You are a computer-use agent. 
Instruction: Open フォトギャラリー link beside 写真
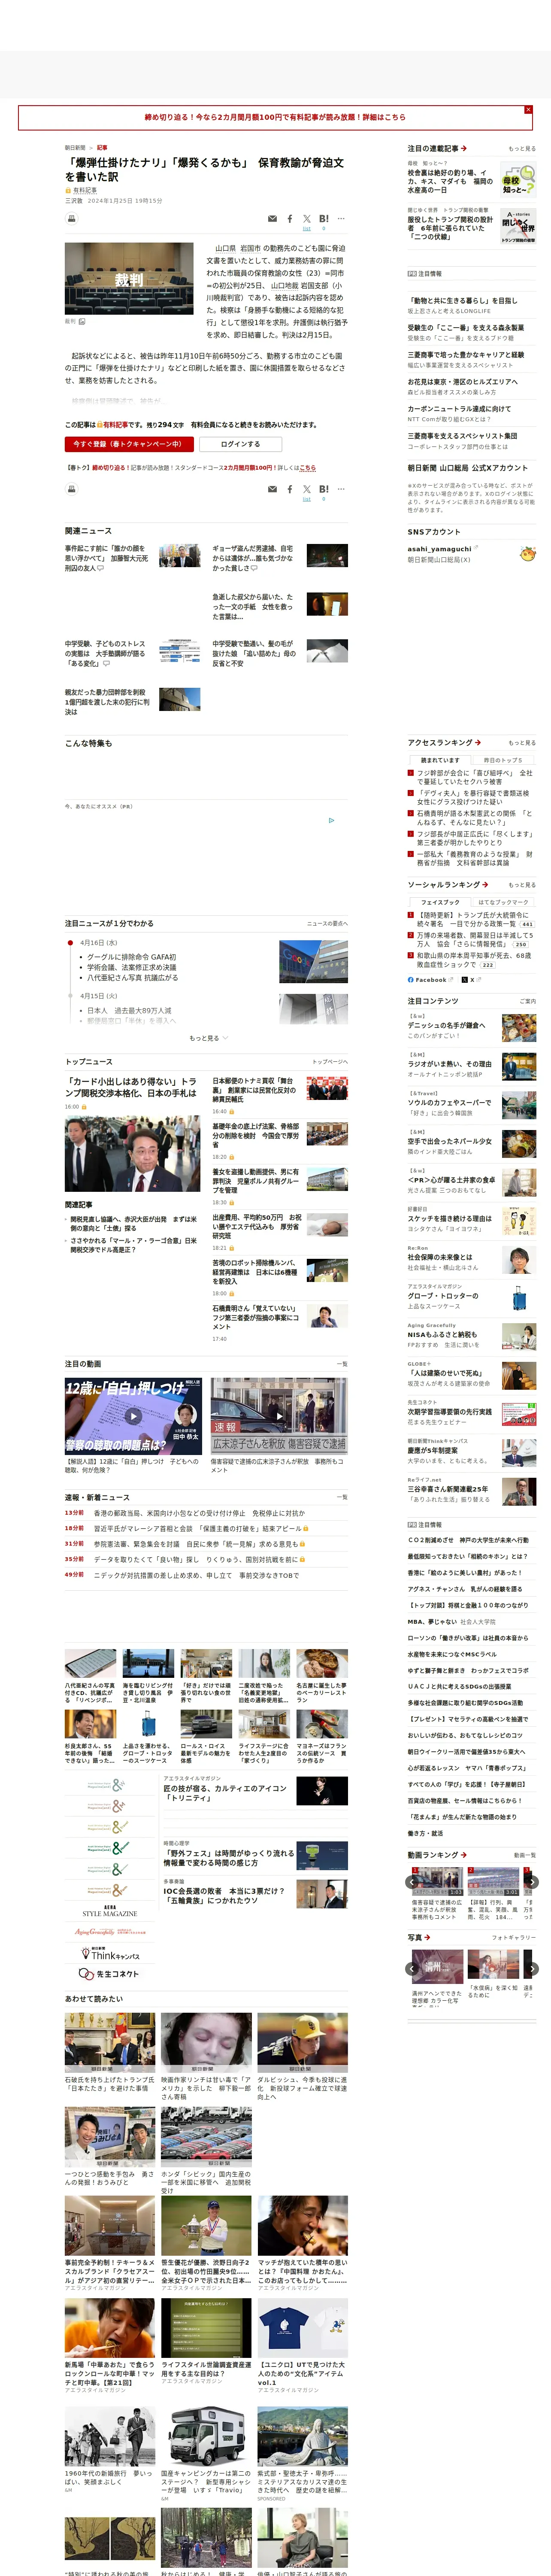click(514, 1937)
